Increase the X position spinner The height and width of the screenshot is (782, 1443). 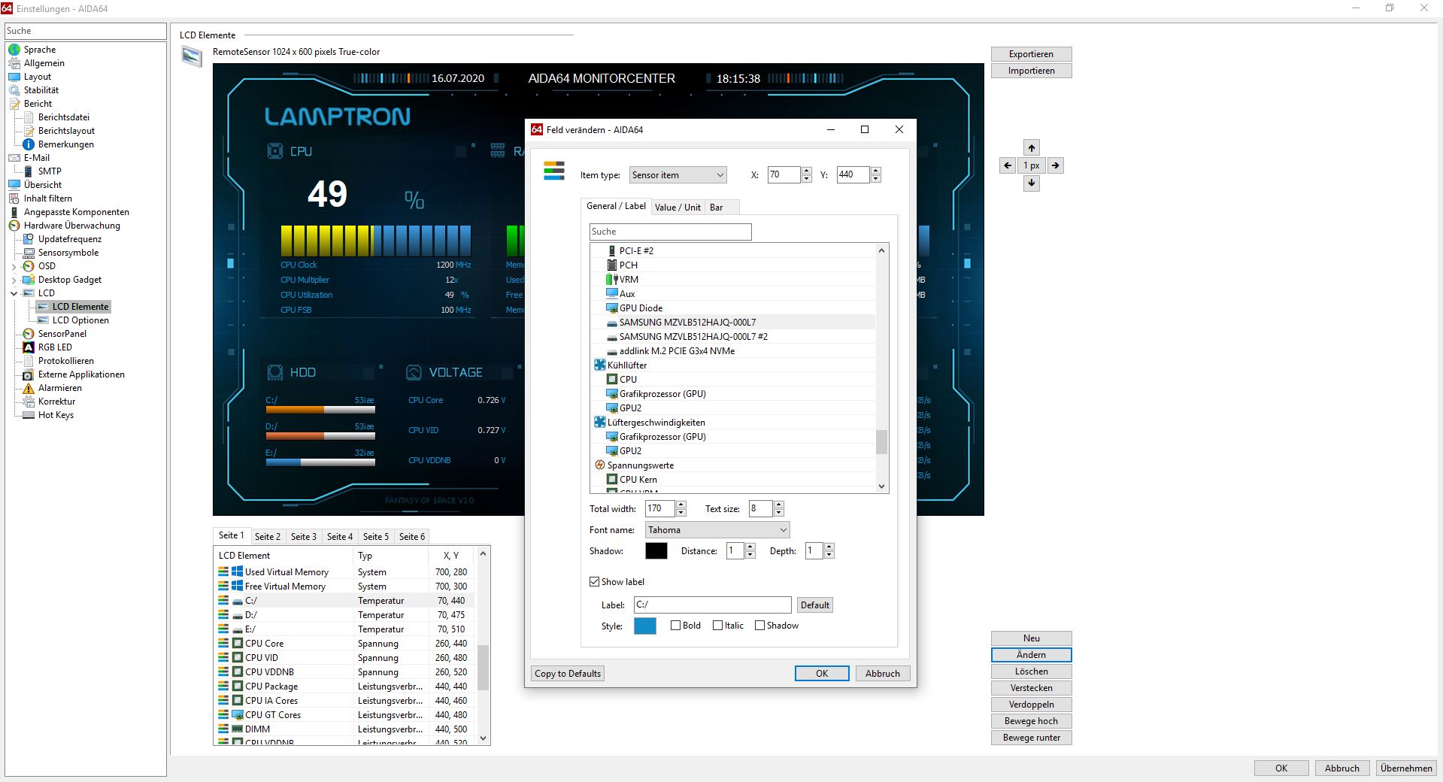pos(806,171)
